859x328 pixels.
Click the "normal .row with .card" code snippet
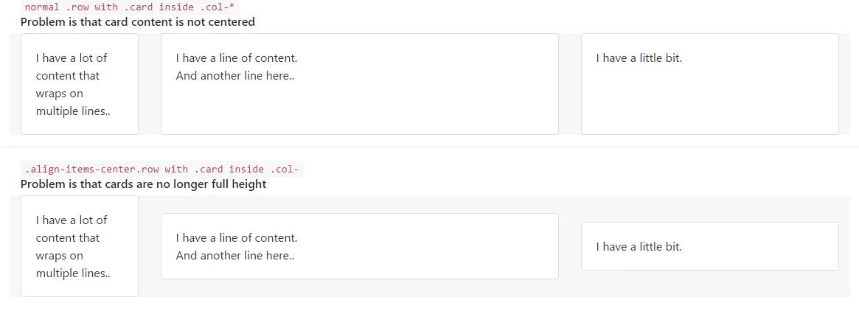coord(131,7)
